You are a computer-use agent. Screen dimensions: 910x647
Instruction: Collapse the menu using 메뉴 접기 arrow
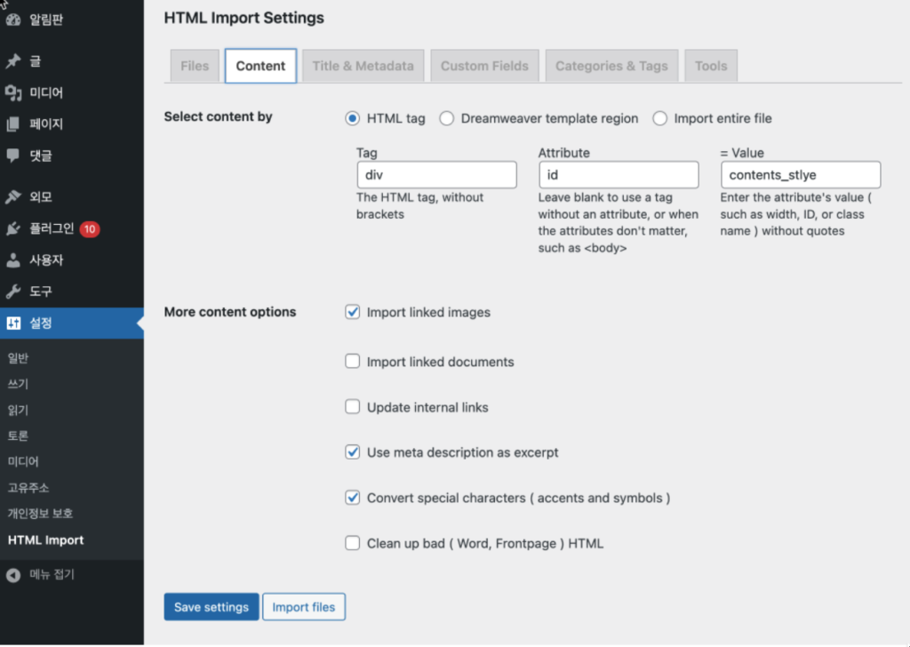tap(13, 575)
